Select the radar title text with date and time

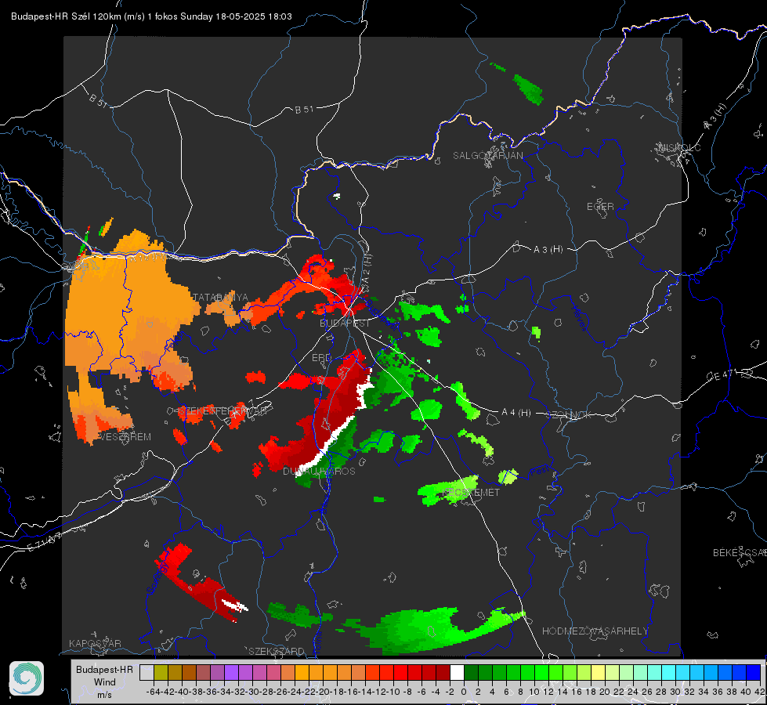(152, 16)
